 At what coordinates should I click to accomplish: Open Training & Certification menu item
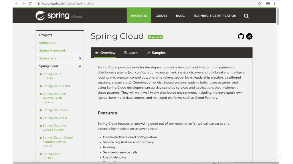click(215, 16)
